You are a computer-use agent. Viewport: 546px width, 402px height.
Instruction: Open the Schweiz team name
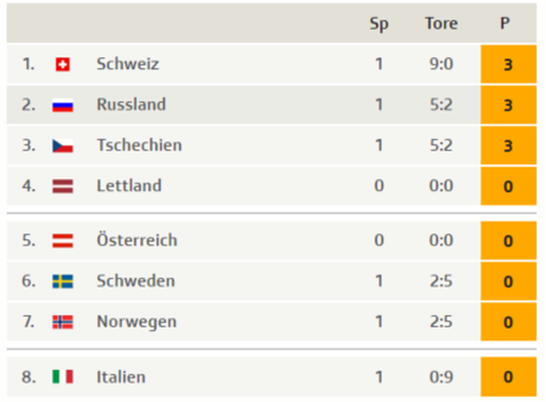[128, 64]
